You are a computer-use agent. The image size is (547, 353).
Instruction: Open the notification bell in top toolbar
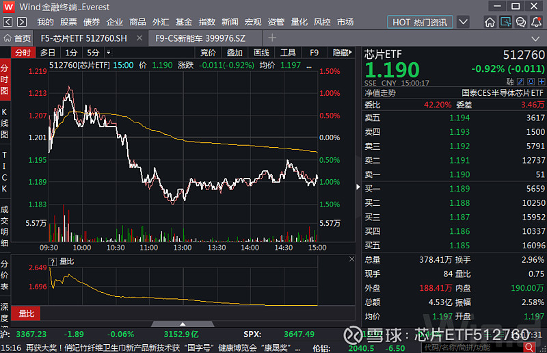[537, 22]
